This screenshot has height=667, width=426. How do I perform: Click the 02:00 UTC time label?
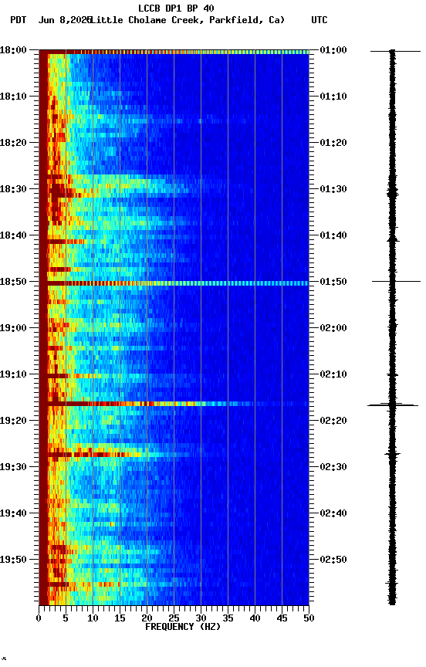tap(333, 328)
